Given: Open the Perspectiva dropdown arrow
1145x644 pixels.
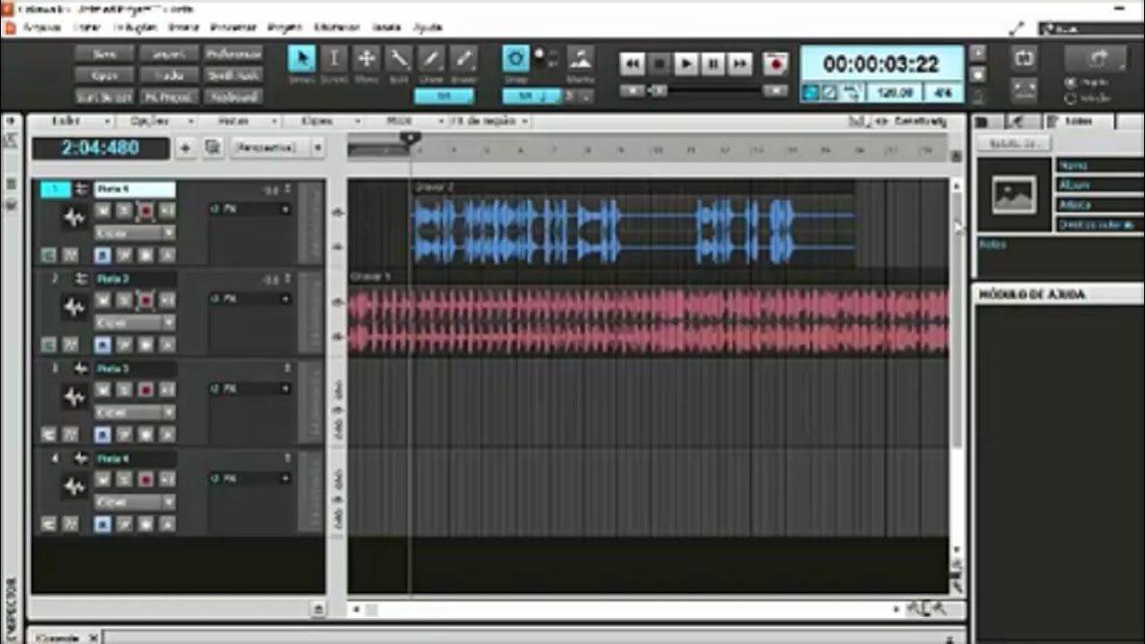Looking at the screenshot, I should [317, 148].
